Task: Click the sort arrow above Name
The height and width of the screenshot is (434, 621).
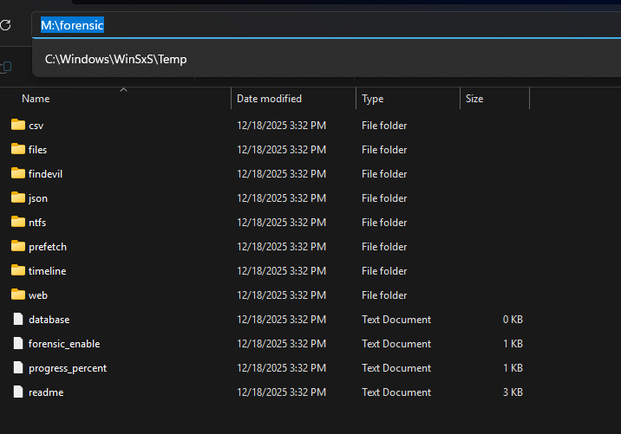Action: click(x=123, y=89)
